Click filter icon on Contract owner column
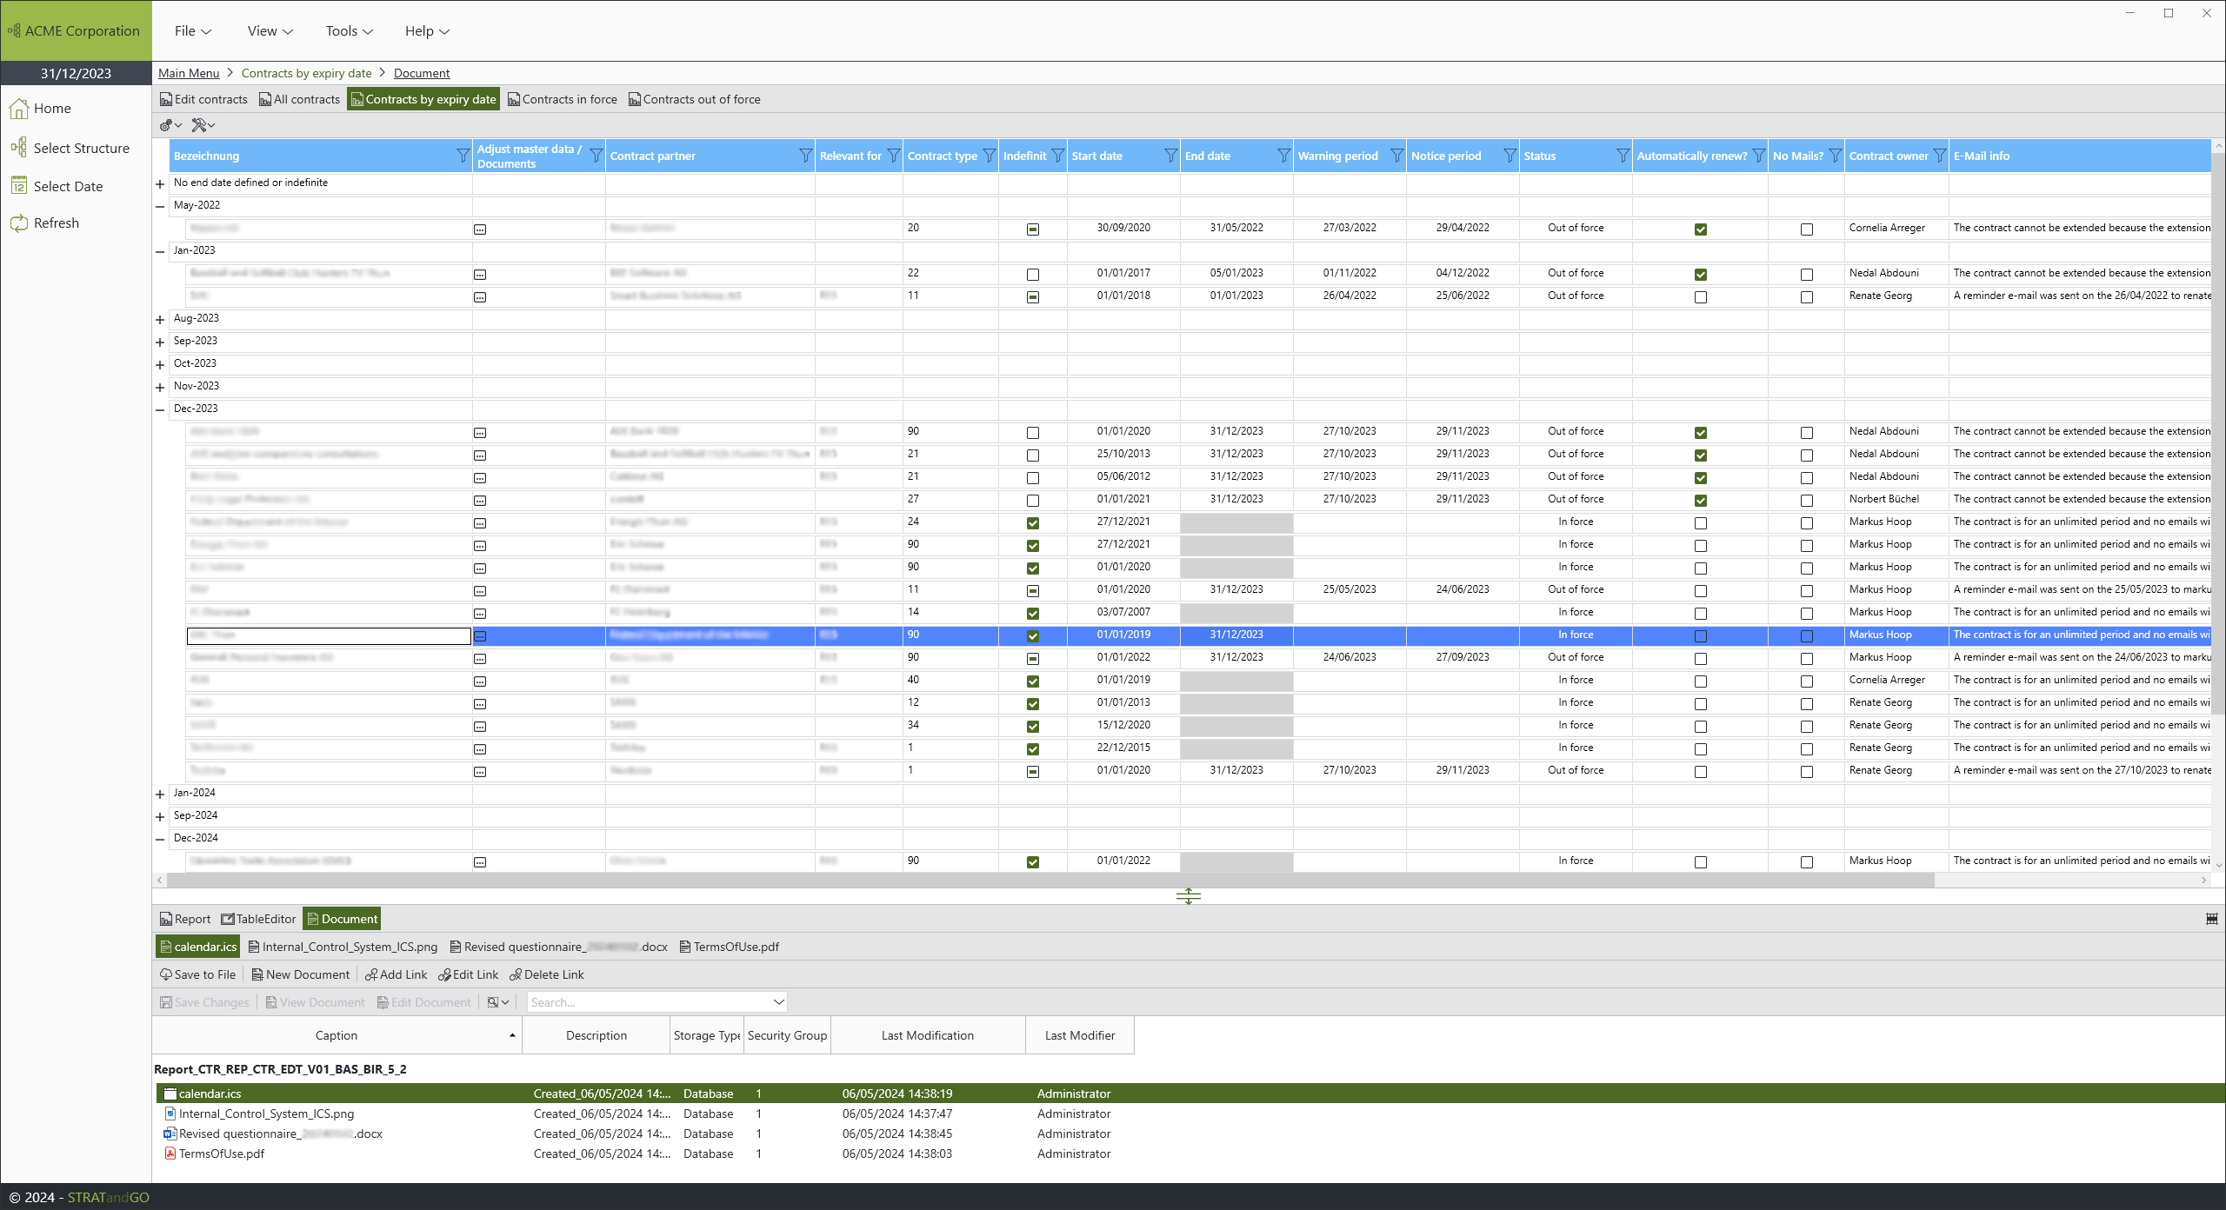 click(1939, 156)
